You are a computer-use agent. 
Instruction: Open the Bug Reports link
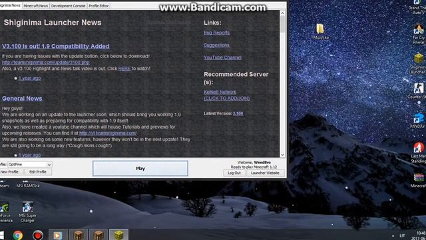tap(216, 33)
